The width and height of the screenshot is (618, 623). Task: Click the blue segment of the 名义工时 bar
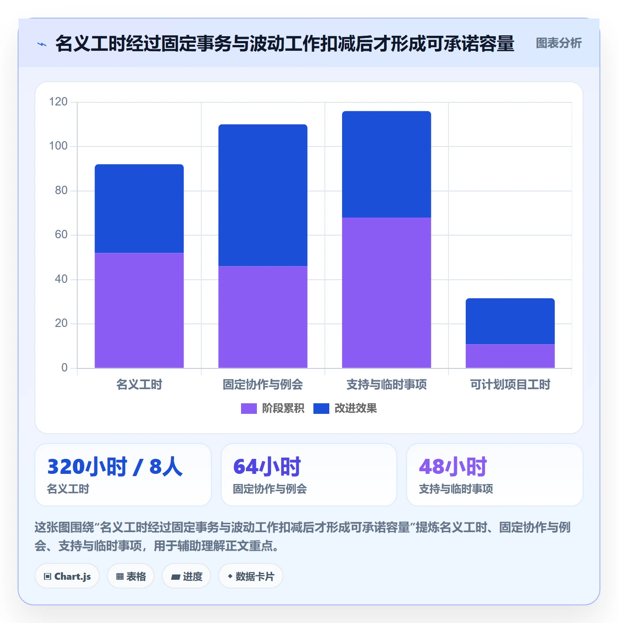coord(139,208)
